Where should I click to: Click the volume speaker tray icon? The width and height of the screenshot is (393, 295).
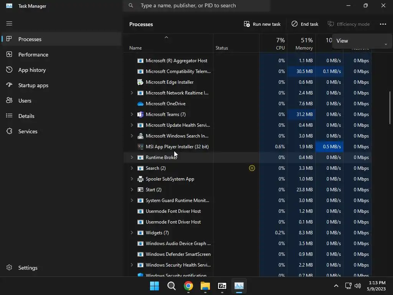pyautogui.click(x=358, y=286)
